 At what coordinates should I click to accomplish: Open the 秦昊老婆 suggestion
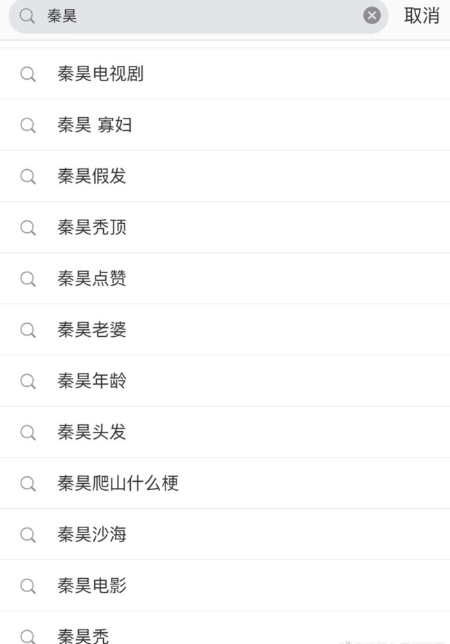[x=225, y=330]
